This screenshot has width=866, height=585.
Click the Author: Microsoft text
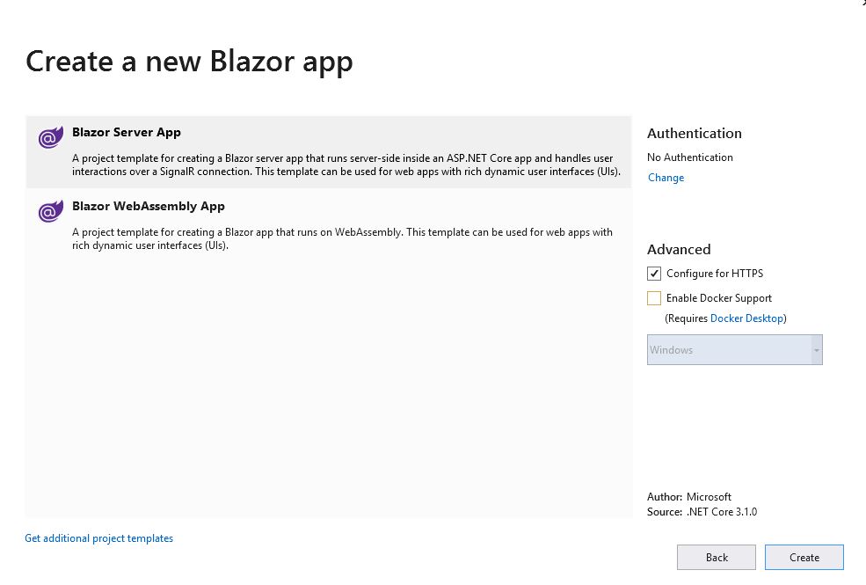[x=689, y=497]
